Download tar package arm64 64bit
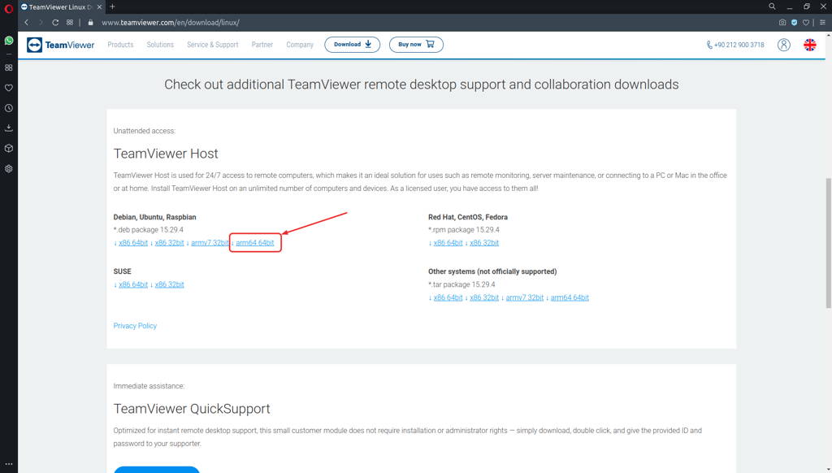The image size is (832, 473). (x=570, y=297)
